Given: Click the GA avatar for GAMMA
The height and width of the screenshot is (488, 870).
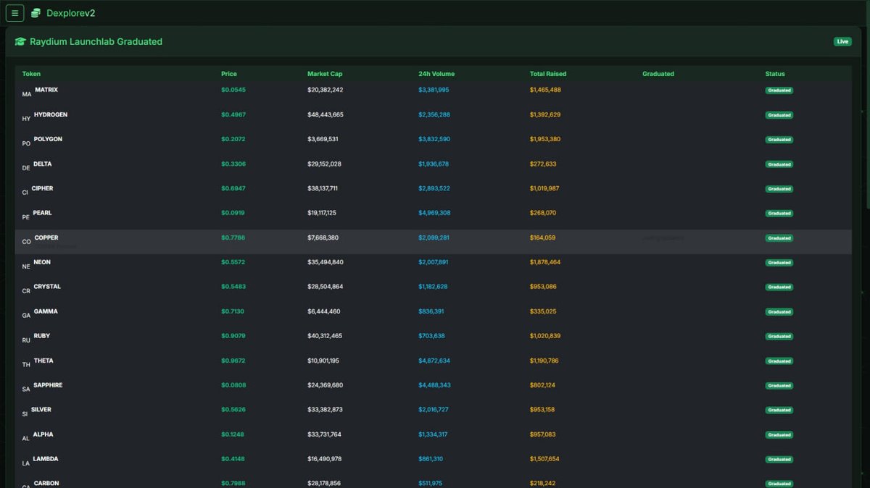Looking at the screenshot, I should (x=27, y=316).
